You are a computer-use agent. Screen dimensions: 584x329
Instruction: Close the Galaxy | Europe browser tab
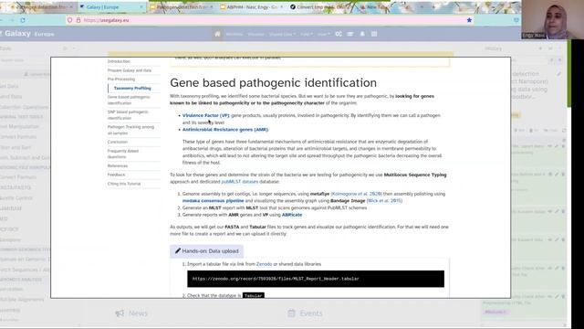(x=141, y=7)
